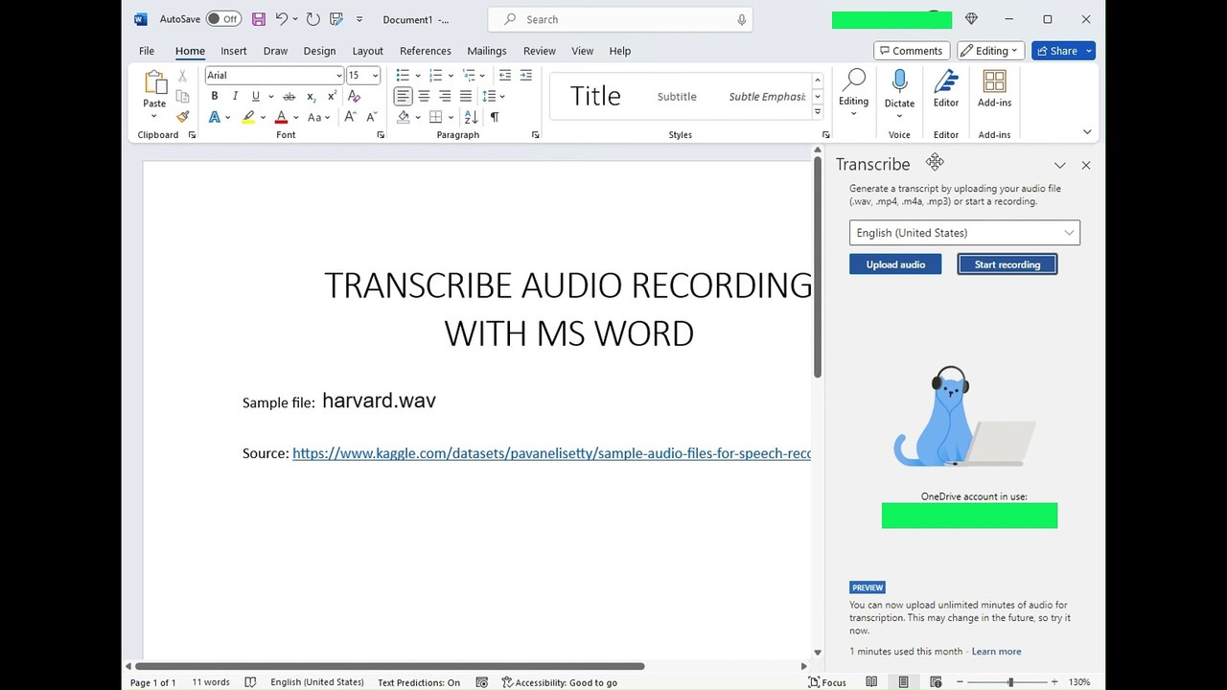
Task: Open Focus mode from status bar
Action: [827, 682]
